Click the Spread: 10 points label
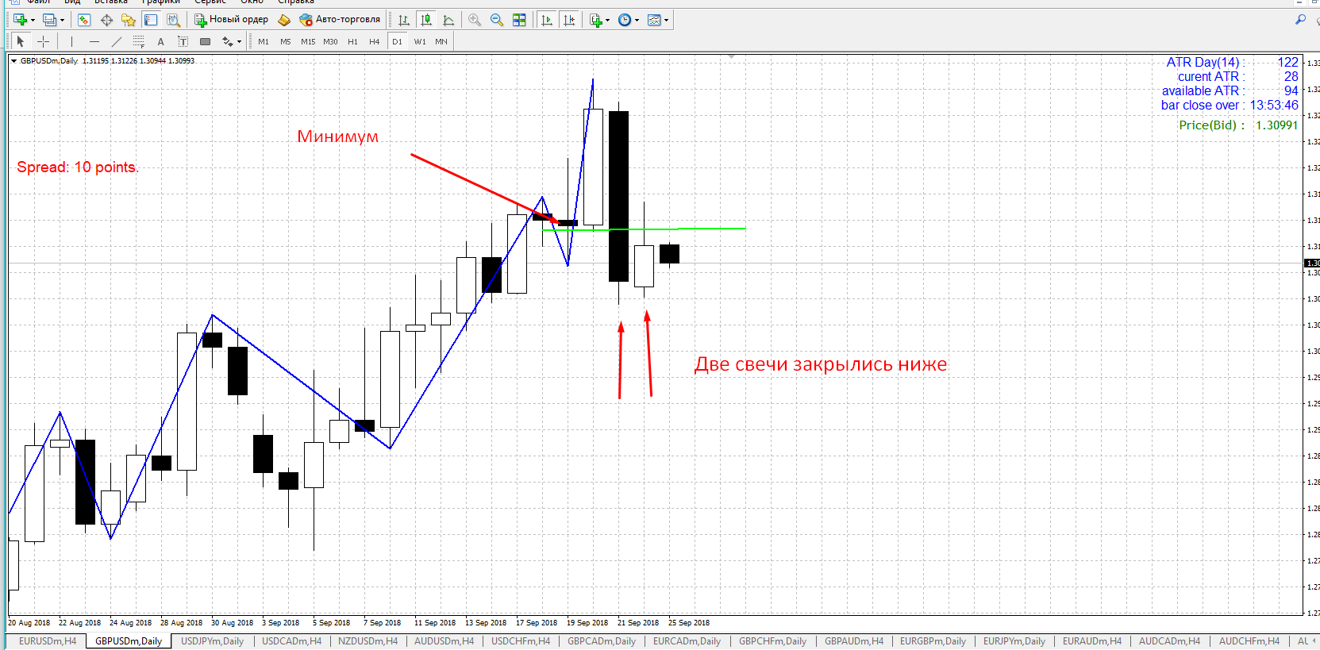Image resolution: width=1320 pixels, height=650 pixels. [78, 167]
